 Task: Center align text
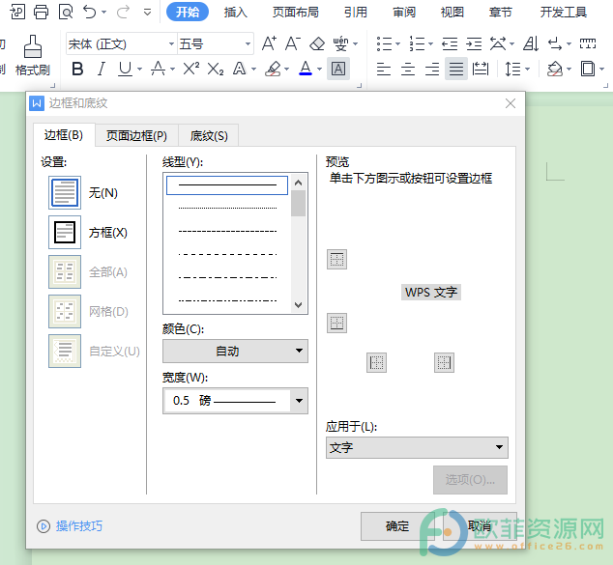point(408,70)
